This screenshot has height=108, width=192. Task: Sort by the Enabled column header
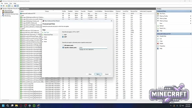(x=70, y=11)
